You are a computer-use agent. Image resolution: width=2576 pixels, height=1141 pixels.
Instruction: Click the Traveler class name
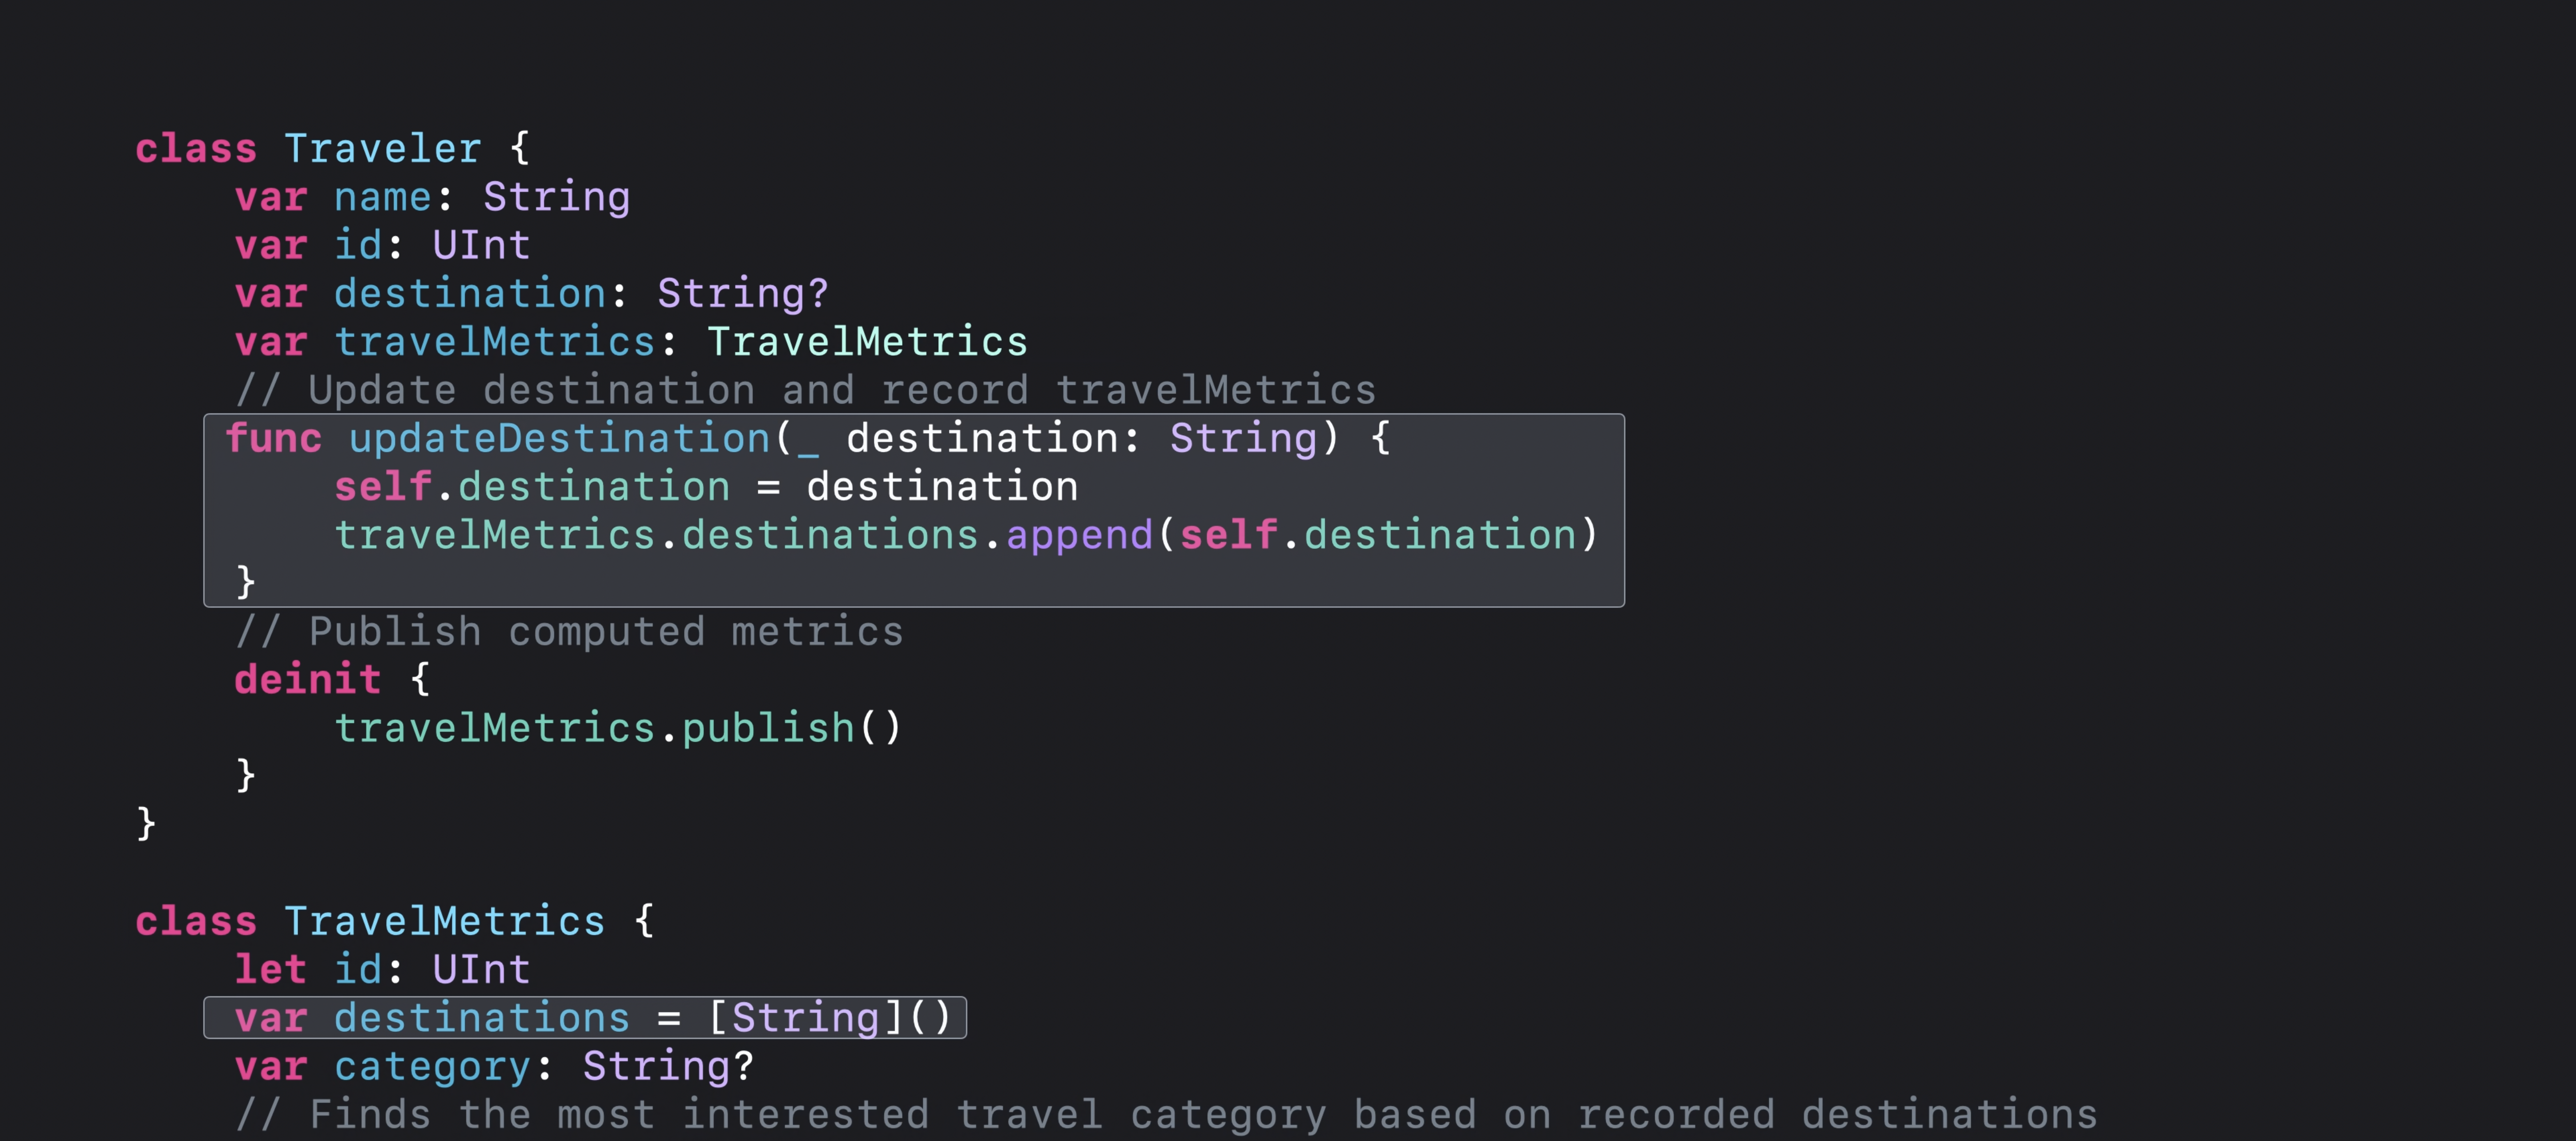(382, 149)
